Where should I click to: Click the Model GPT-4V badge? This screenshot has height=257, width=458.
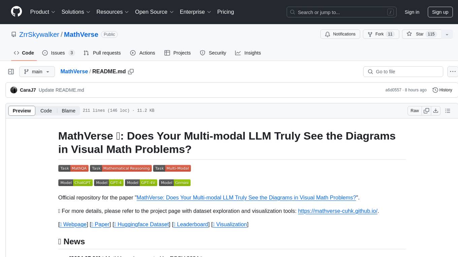click(x=141, y=183)
